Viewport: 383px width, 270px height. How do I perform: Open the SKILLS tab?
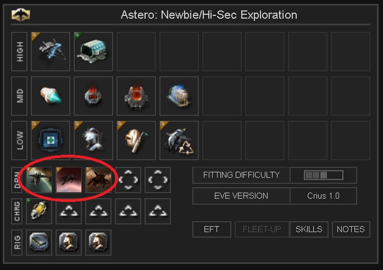coord(309,229)
